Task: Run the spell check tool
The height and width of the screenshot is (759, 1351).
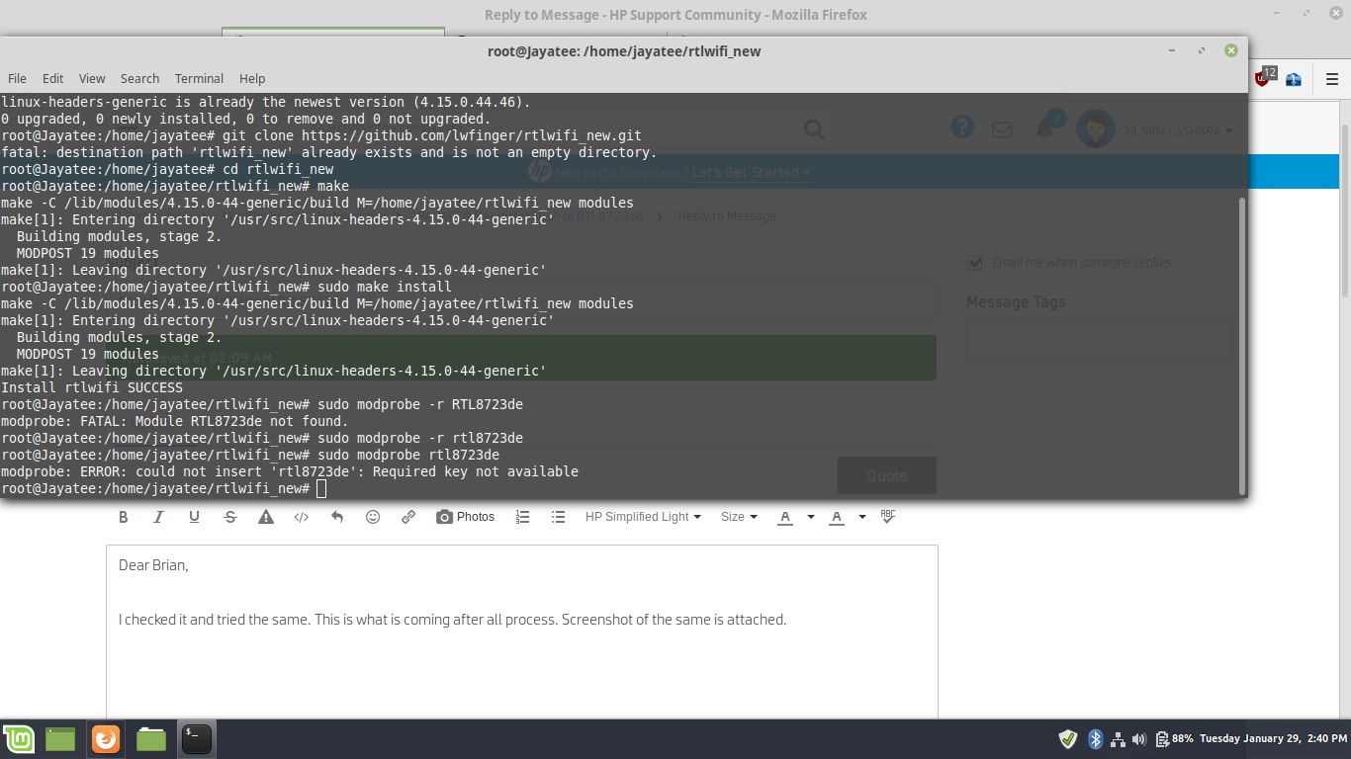Action: click(888, 516)
